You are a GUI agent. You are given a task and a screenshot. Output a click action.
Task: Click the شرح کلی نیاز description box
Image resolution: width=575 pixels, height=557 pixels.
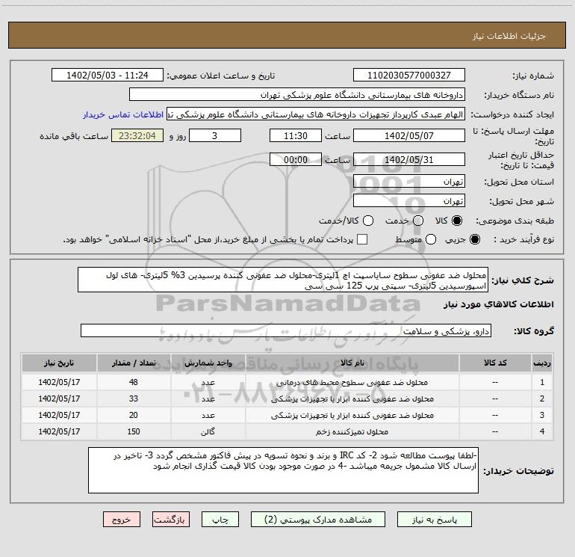(x=283, y=280)
